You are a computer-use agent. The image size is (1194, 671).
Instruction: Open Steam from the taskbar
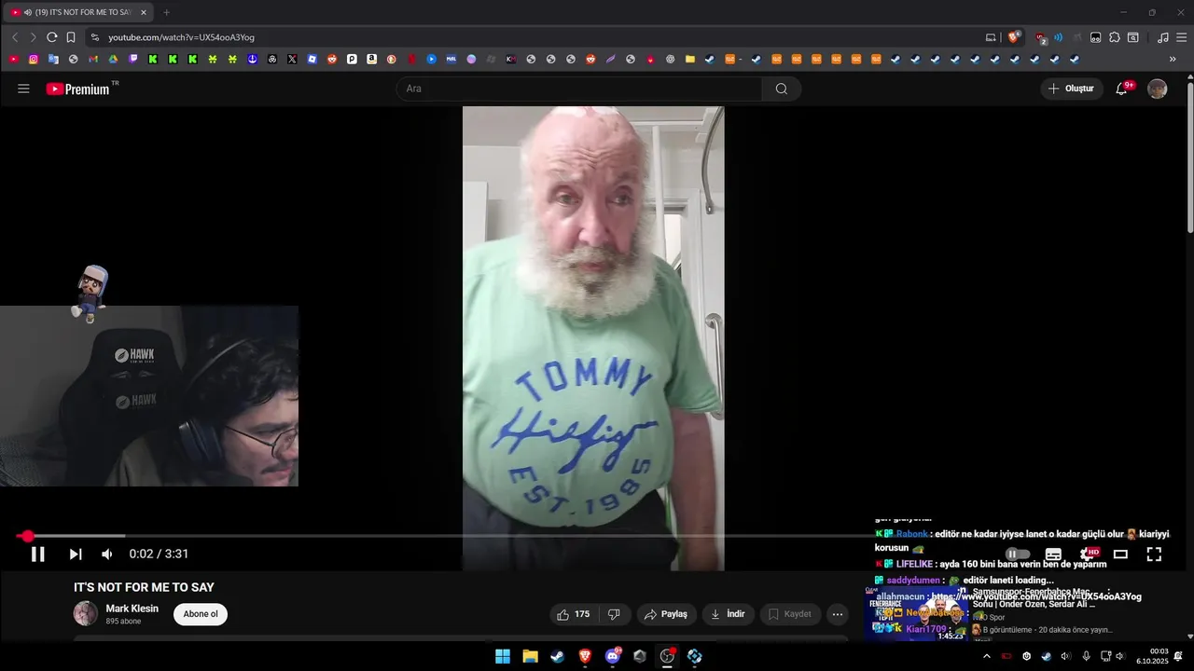coord(558,656)
